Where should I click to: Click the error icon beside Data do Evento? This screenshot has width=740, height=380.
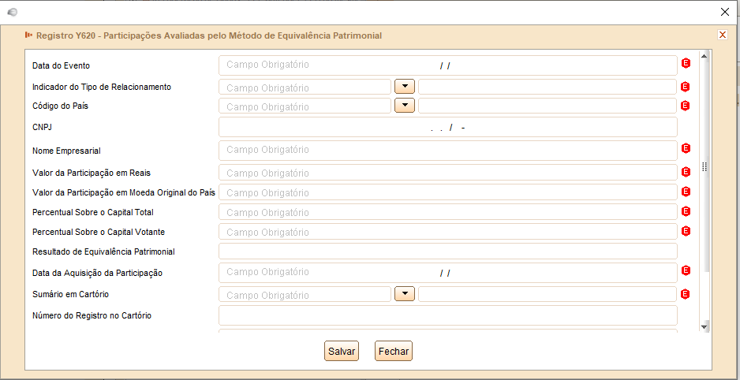tap(686, 63)
